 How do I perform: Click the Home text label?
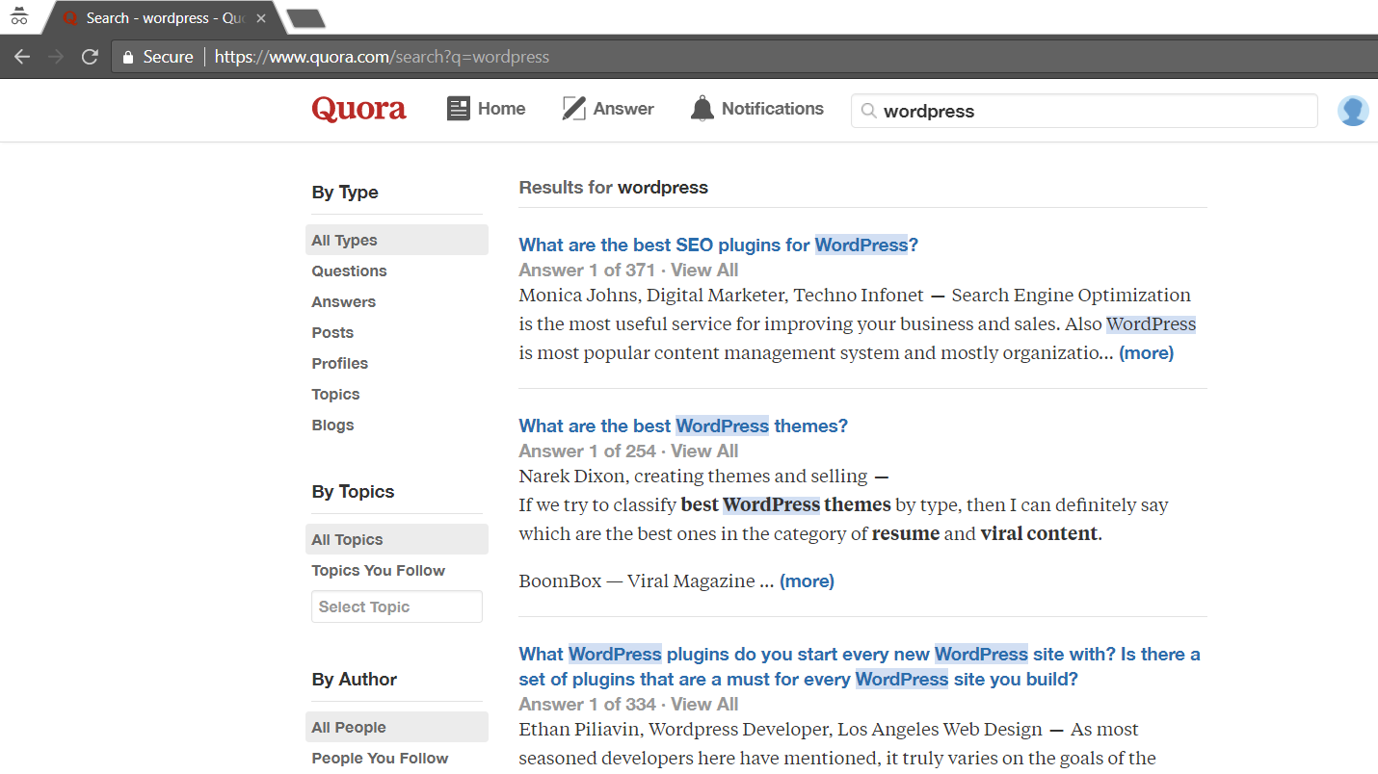point(501,109)
